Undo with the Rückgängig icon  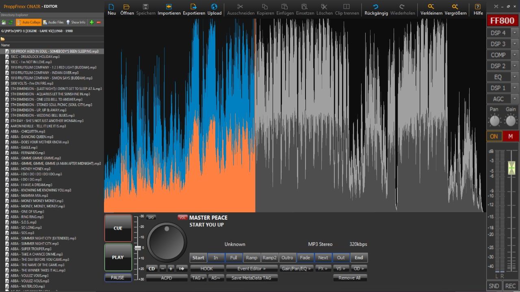pyautogui.click(x=375, y=7)
